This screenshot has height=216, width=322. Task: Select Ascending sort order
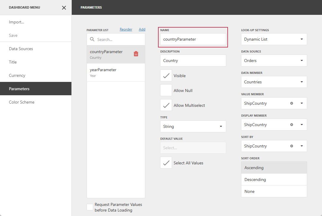point(274,168)
